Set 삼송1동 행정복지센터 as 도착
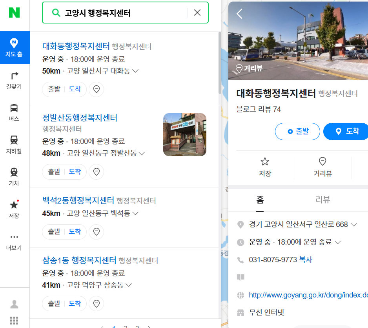 point(75,304)
